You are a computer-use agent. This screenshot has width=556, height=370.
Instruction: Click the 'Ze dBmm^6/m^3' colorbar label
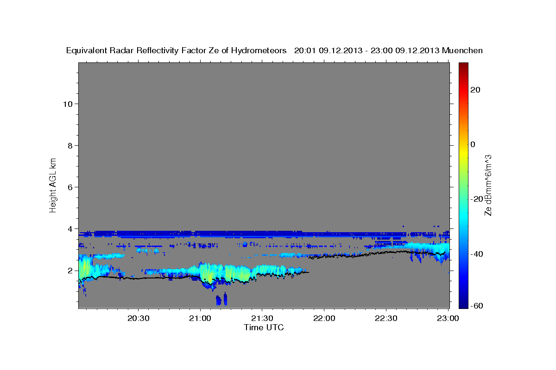click(488, 185)
